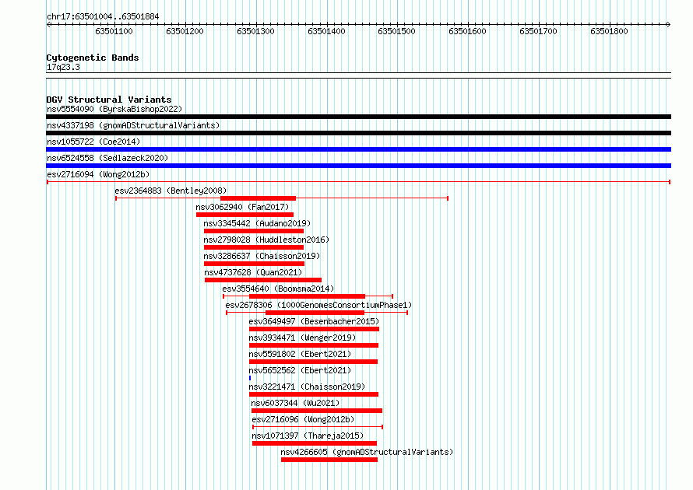Click the red bar under esv3649497 (Besenbacher2015)
693x490 pixels.
tap(315, 329)
